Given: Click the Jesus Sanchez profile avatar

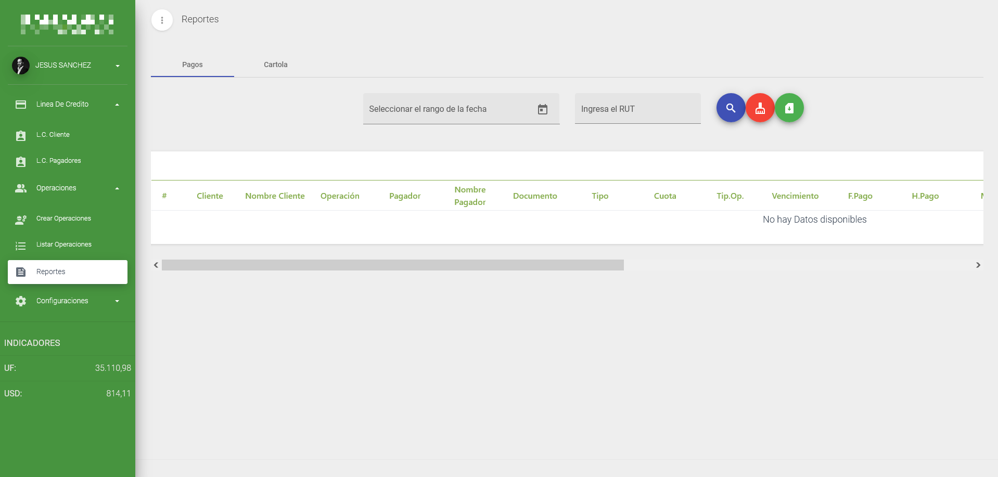Looking at the screenshot, I should pos(21,66).
